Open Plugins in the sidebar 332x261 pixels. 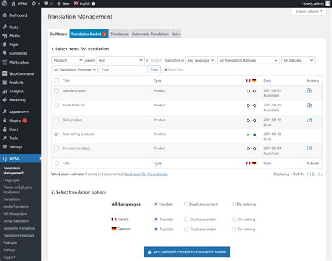click(15, 120)
